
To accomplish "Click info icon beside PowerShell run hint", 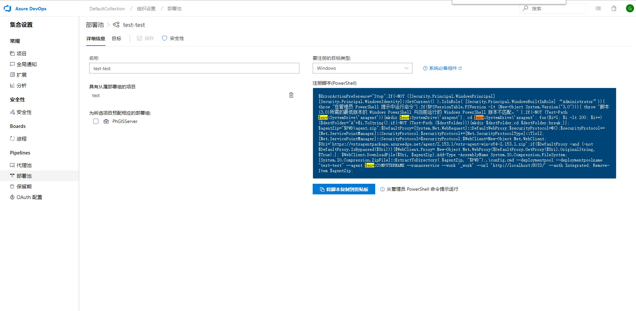I will (382, 189).
